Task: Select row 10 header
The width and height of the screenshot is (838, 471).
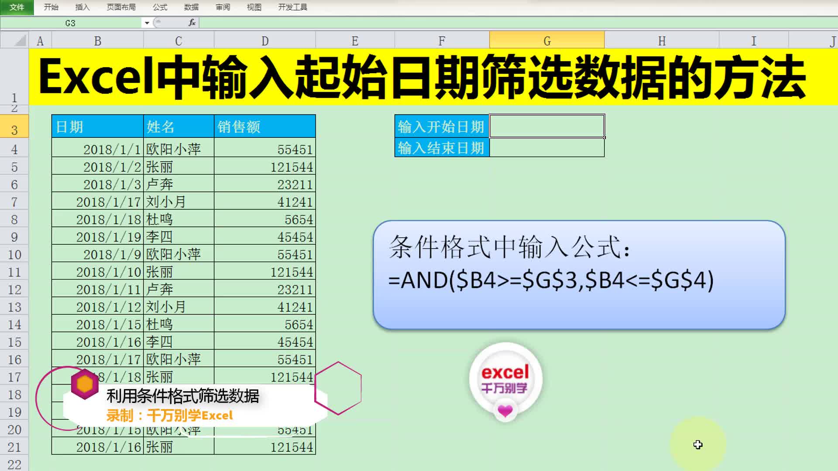Action: tap(14, 254)
